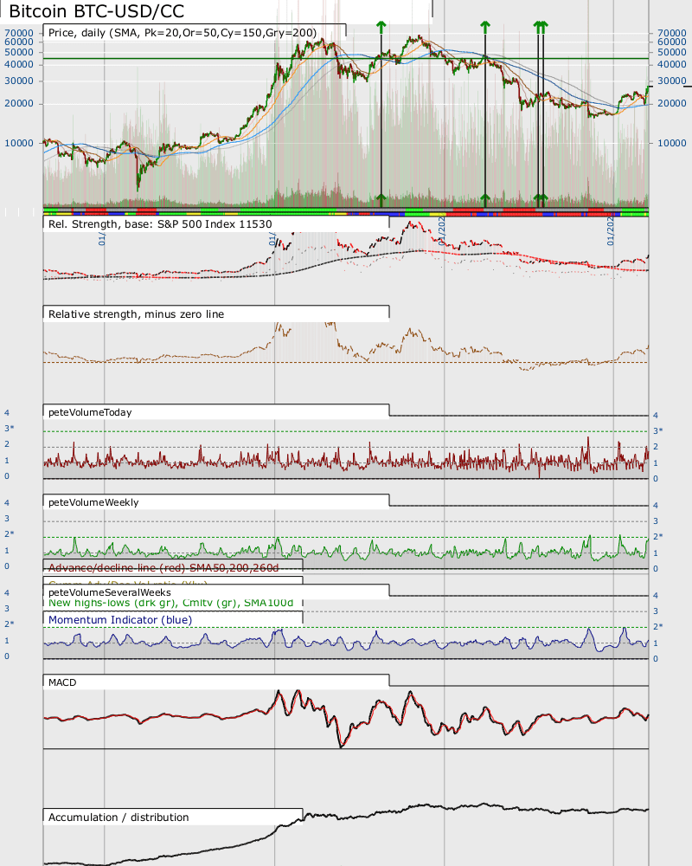Viewport: 692px width, 866px height.
Task: Click the 20000 label on the right price axis
Action: pos(671,103)
